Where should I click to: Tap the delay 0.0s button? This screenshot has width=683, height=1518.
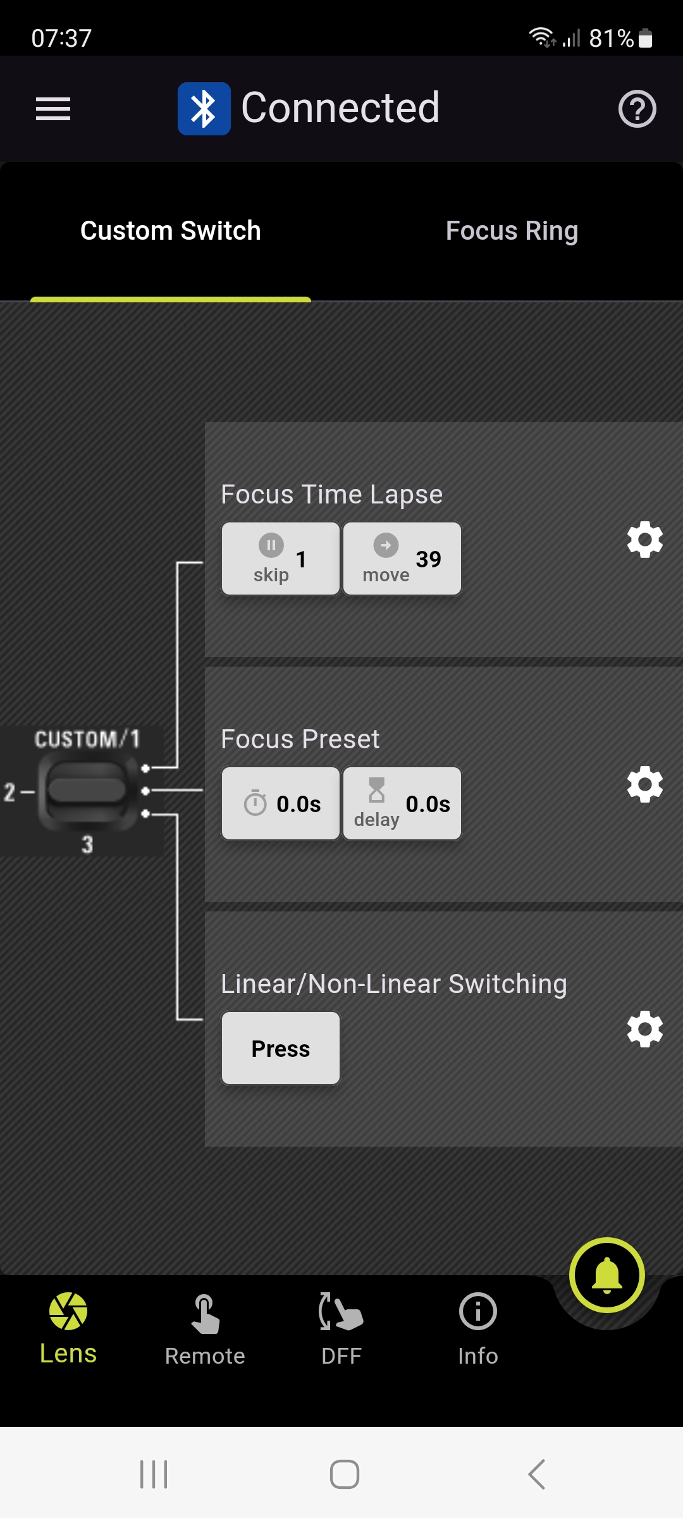pos(402,803)
